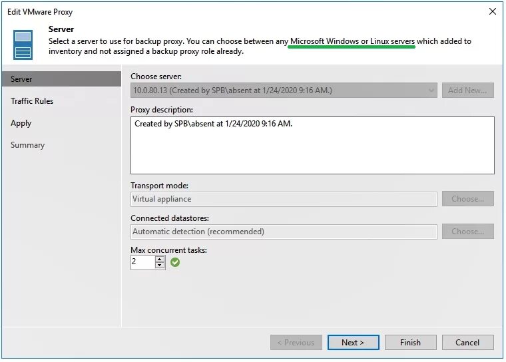Click the 'Choose server:' label

click(x=156, y=77)
